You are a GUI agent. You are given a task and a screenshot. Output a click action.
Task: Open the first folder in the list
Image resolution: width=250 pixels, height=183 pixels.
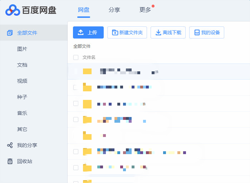[87, 71]
